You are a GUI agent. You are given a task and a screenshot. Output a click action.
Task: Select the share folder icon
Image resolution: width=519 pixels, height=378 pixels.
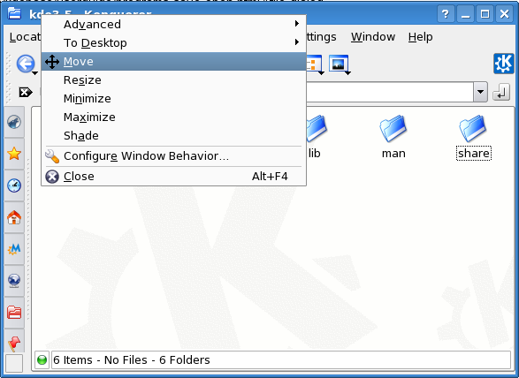[473, 128]
